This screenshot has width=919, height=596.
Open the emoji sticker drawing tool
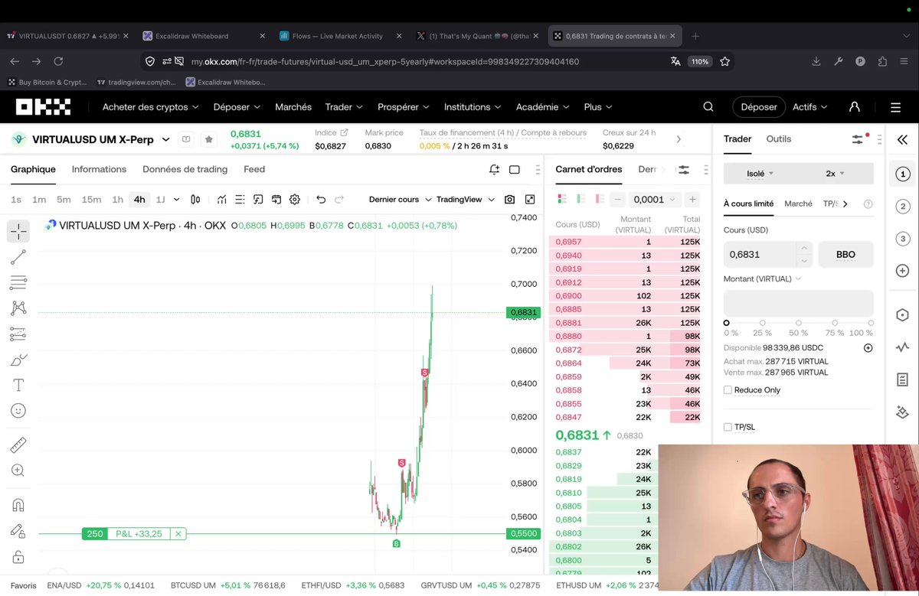18,411
